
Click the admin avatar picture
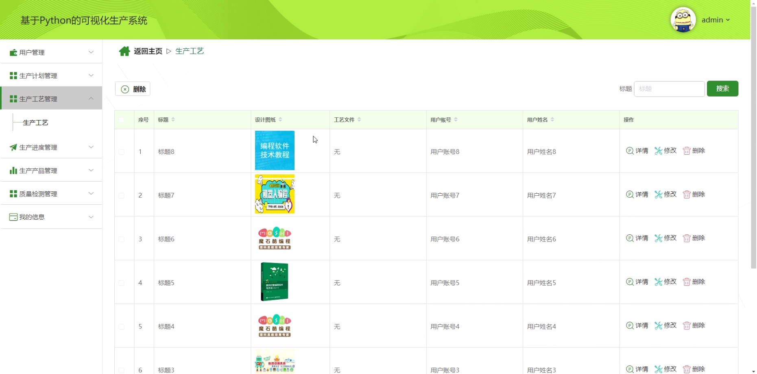click(x=683, y=20)
